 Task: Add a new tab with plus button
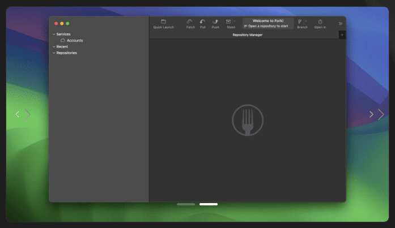[342, 35]
